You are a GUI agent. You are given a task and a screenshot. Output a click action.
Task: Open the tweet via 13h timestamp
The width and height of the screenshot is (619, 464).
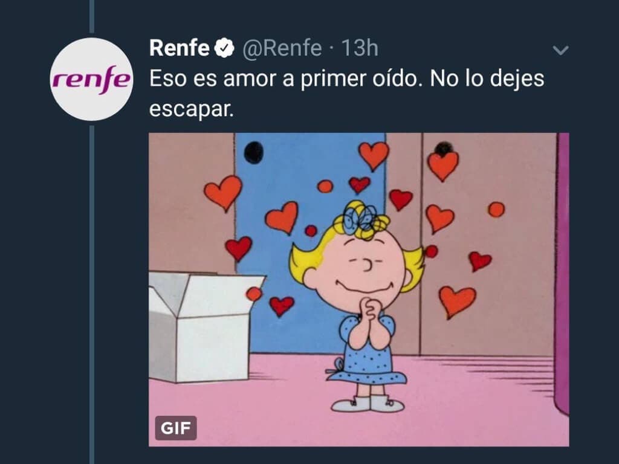point(360,48)
